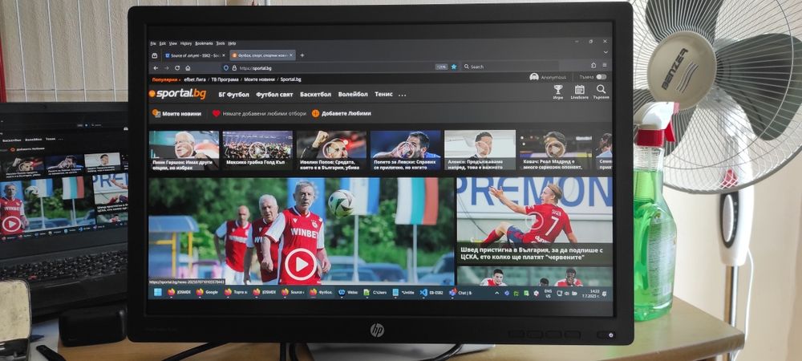Reset the 120% zoom level badge
Viewport: 802px width, 361px height.
(441, 67)
